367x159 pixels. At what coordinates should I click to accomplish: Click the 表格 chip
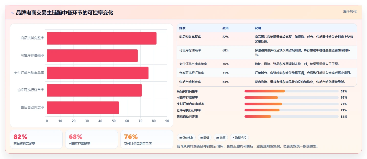click(205, 137)
